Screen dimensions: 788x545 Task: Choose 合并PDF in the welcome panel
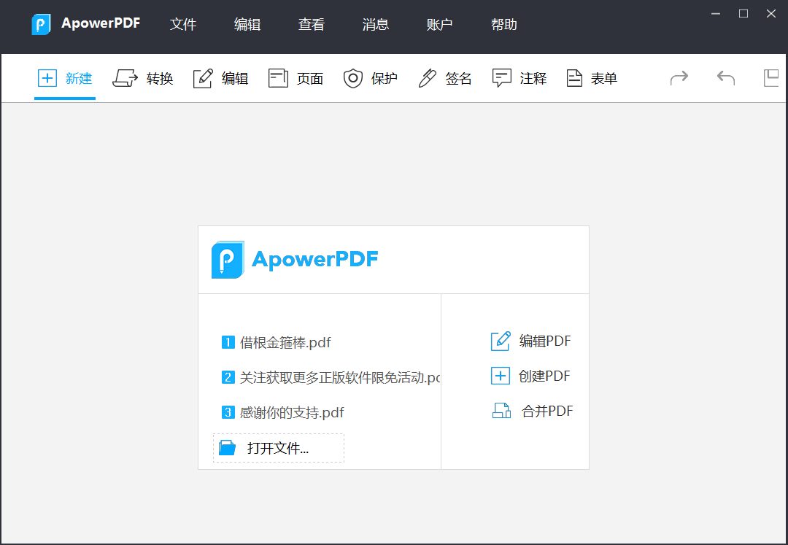tap(532, 411)
